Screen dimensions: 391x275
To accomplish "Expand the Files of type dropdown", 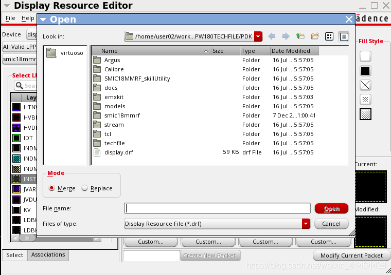I will tap(306, 224).
